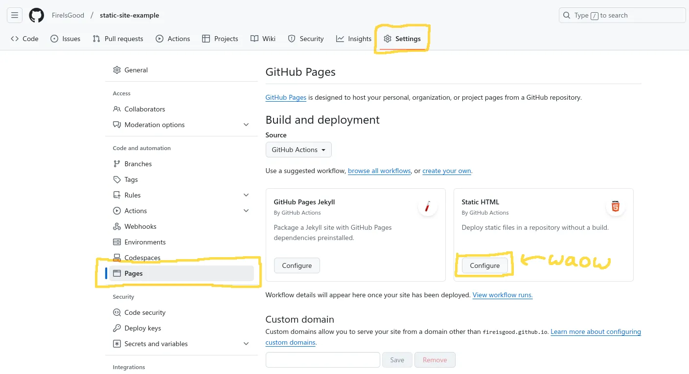Open the Wiki tab

pos(263,39)
